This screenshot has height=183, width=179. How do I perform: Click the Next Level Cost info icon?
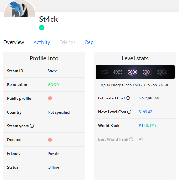coord(129,112)
